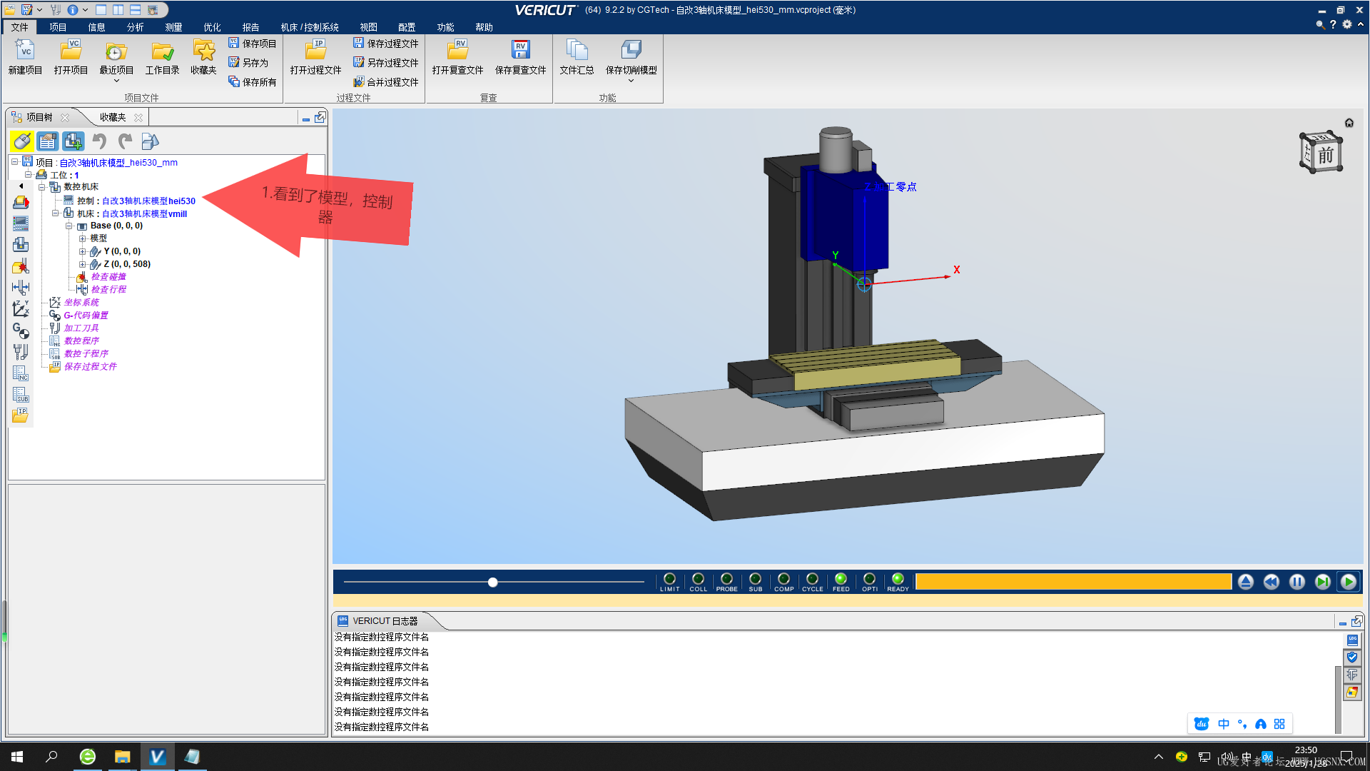Collapse the 数控机床 tree node
The image size is (1370, 771).
(42, 187)
